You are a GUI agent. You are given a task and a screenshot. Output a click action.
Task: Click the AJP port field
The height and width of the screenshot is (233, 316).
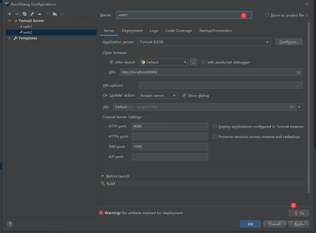[170, 157]
